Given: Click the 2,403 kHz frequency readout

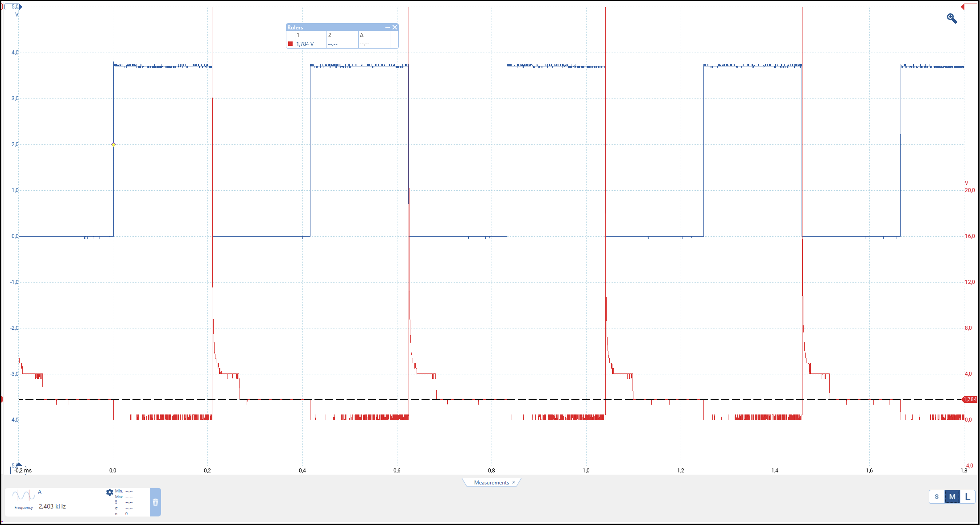Looking at the screenshot, I should point(52,507).
